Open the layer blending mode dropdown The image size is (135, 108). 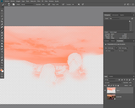[113, 83]
